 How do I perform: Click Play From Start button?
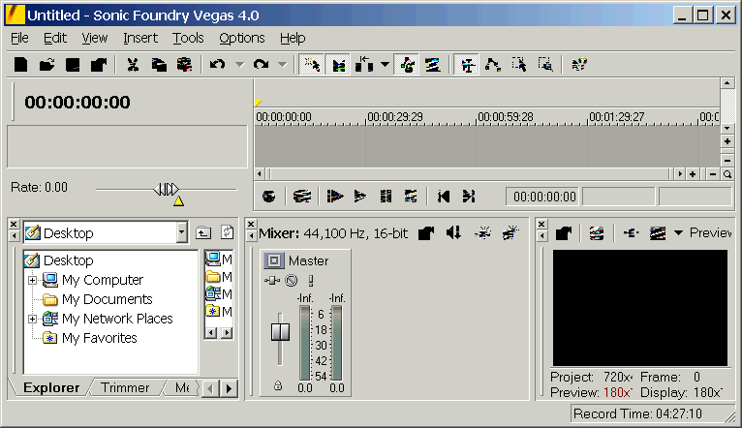334,196
